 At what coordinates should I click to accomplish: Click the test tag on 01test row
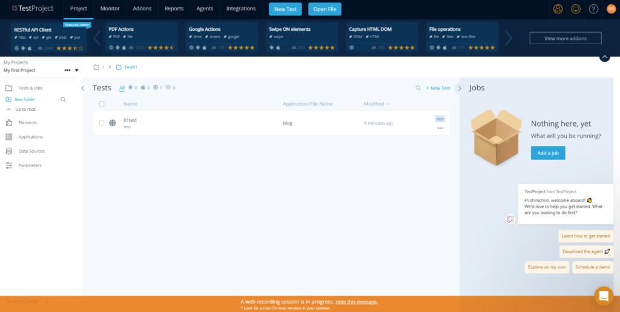[x=440, y=119]
